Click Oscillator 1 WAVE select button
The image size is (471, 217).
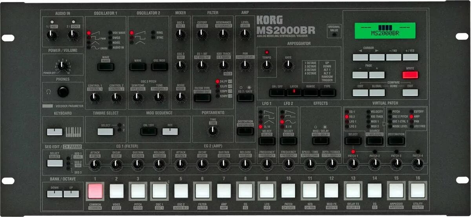pos(106,67)
